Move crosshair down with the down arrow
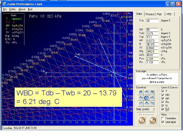Image resolution: width=183 pixels, height=137 pixels. (x=146, y=104)
